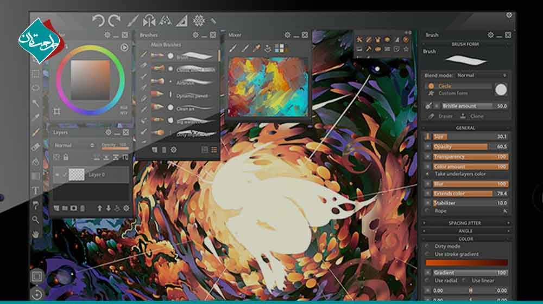543x304 pixels.
Task: Select the rectangular selection tool in left toolbar
Action: [36, 74]
